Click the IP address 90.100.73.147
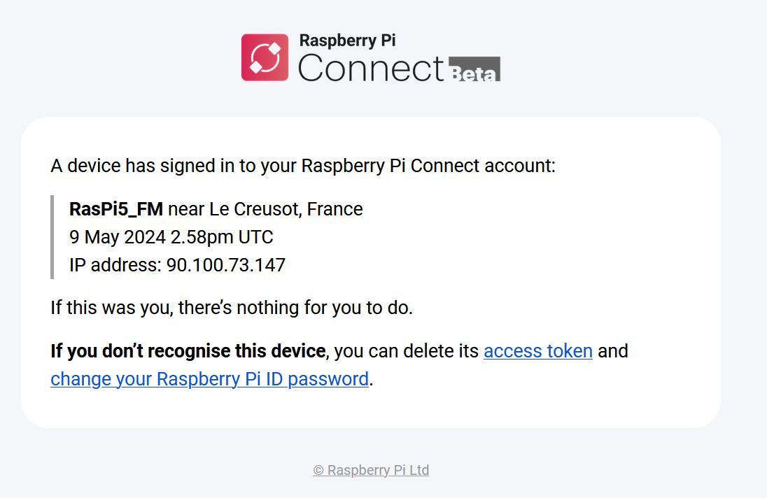 [226, 265]
